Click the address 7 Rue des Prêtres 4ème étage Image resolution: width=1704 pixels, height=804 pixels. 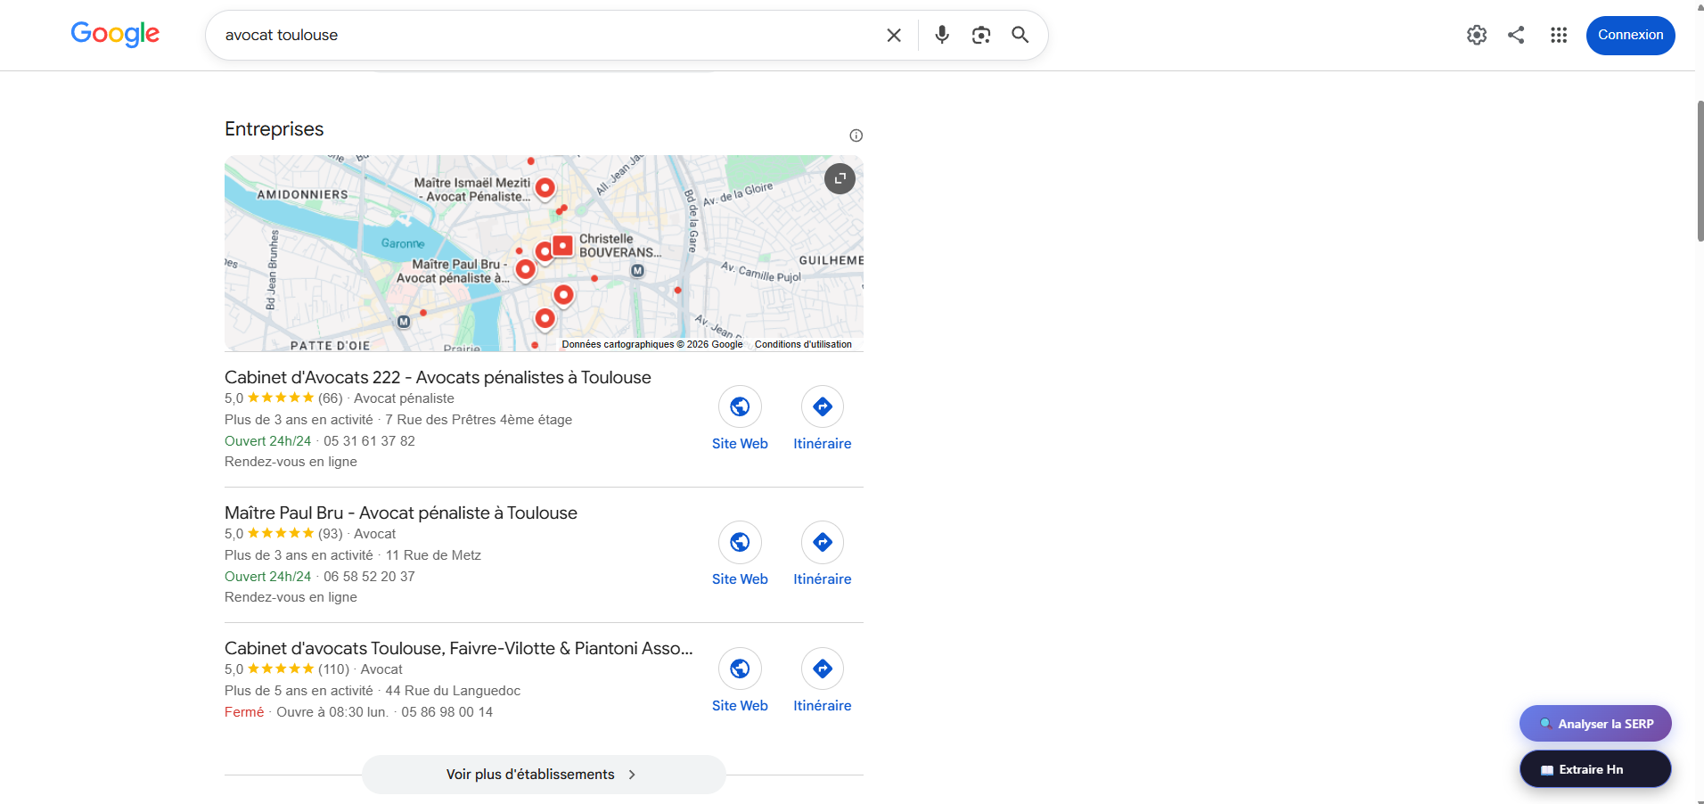[479, 420]
